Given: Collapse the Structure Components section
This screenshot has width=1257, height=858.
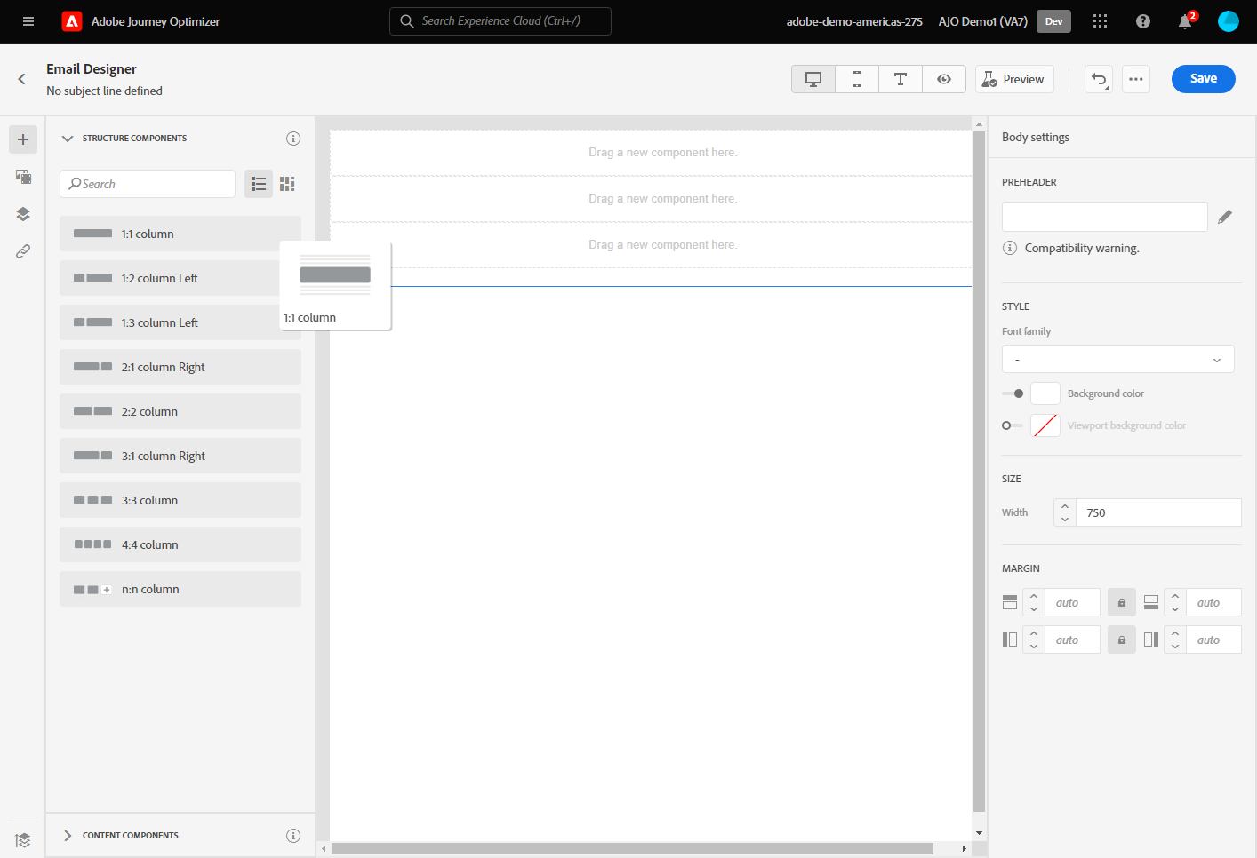Looking at the screenshot, I should coord(68,139).
